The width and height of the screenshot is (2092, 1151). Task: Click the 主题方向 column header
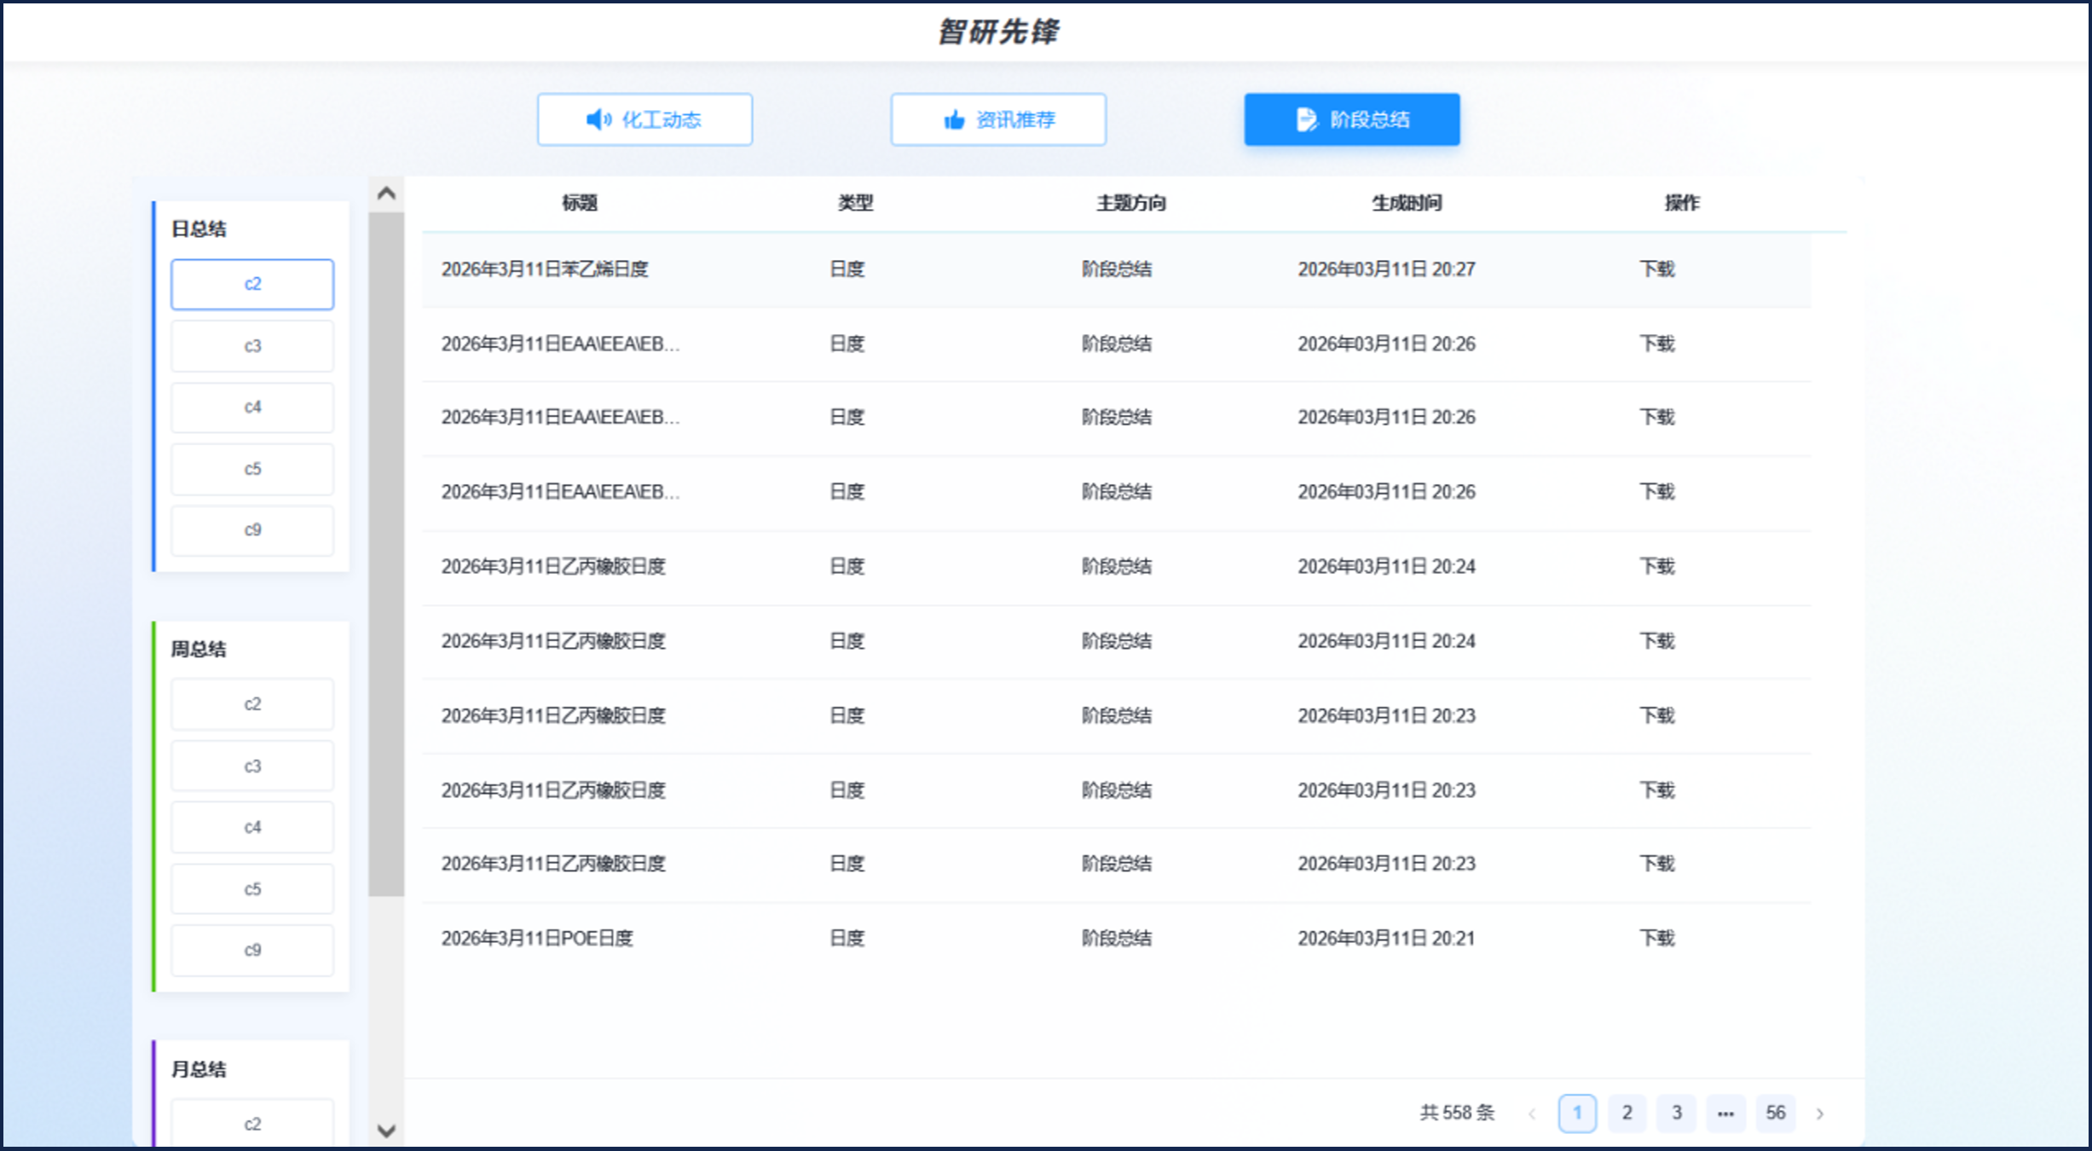pyautogui.click(x=1130, y=203)
